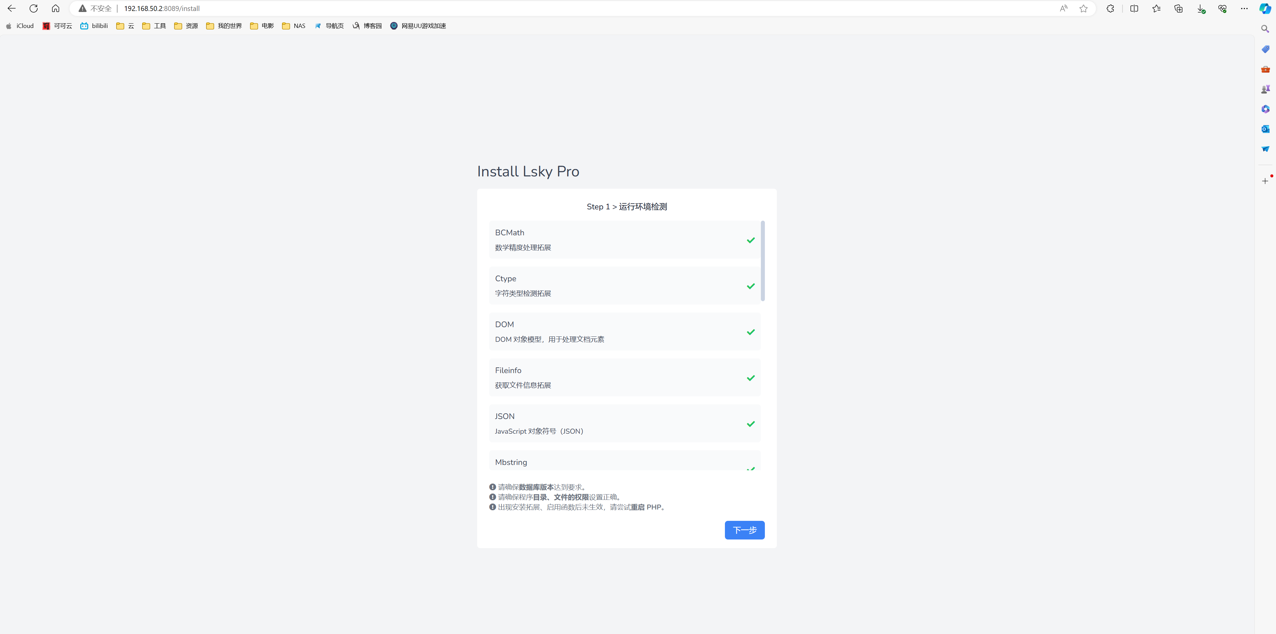Image resolution: width=1276 pixels, height=634 pixels.
Task: Open Read aloud icon in address bar
Action: tap(1064, 8)
